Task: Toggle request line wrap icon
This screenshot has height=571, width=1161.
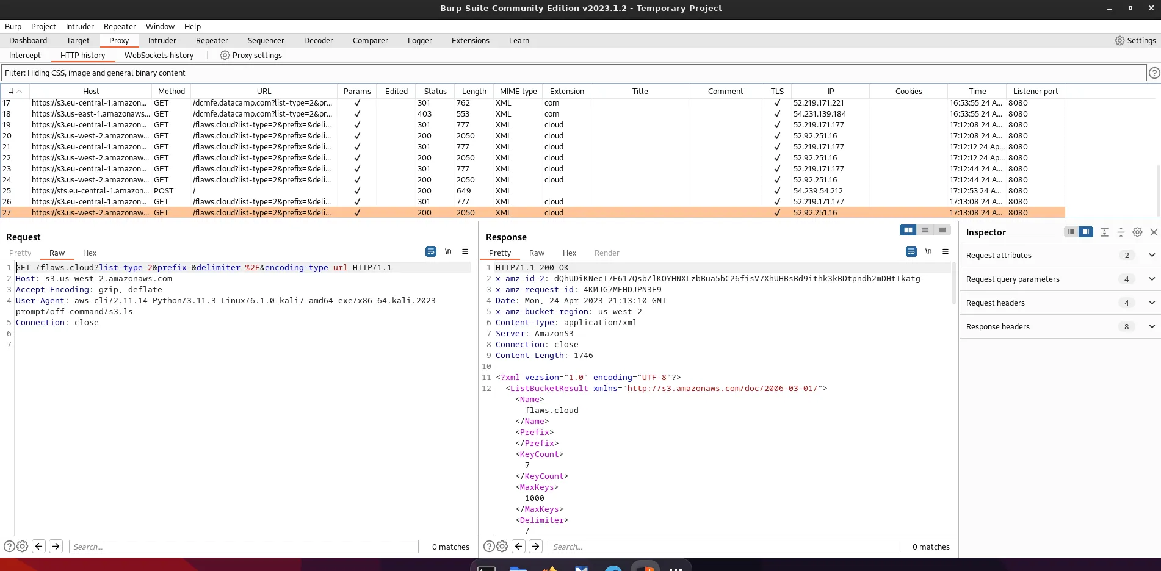Action: 431,251
